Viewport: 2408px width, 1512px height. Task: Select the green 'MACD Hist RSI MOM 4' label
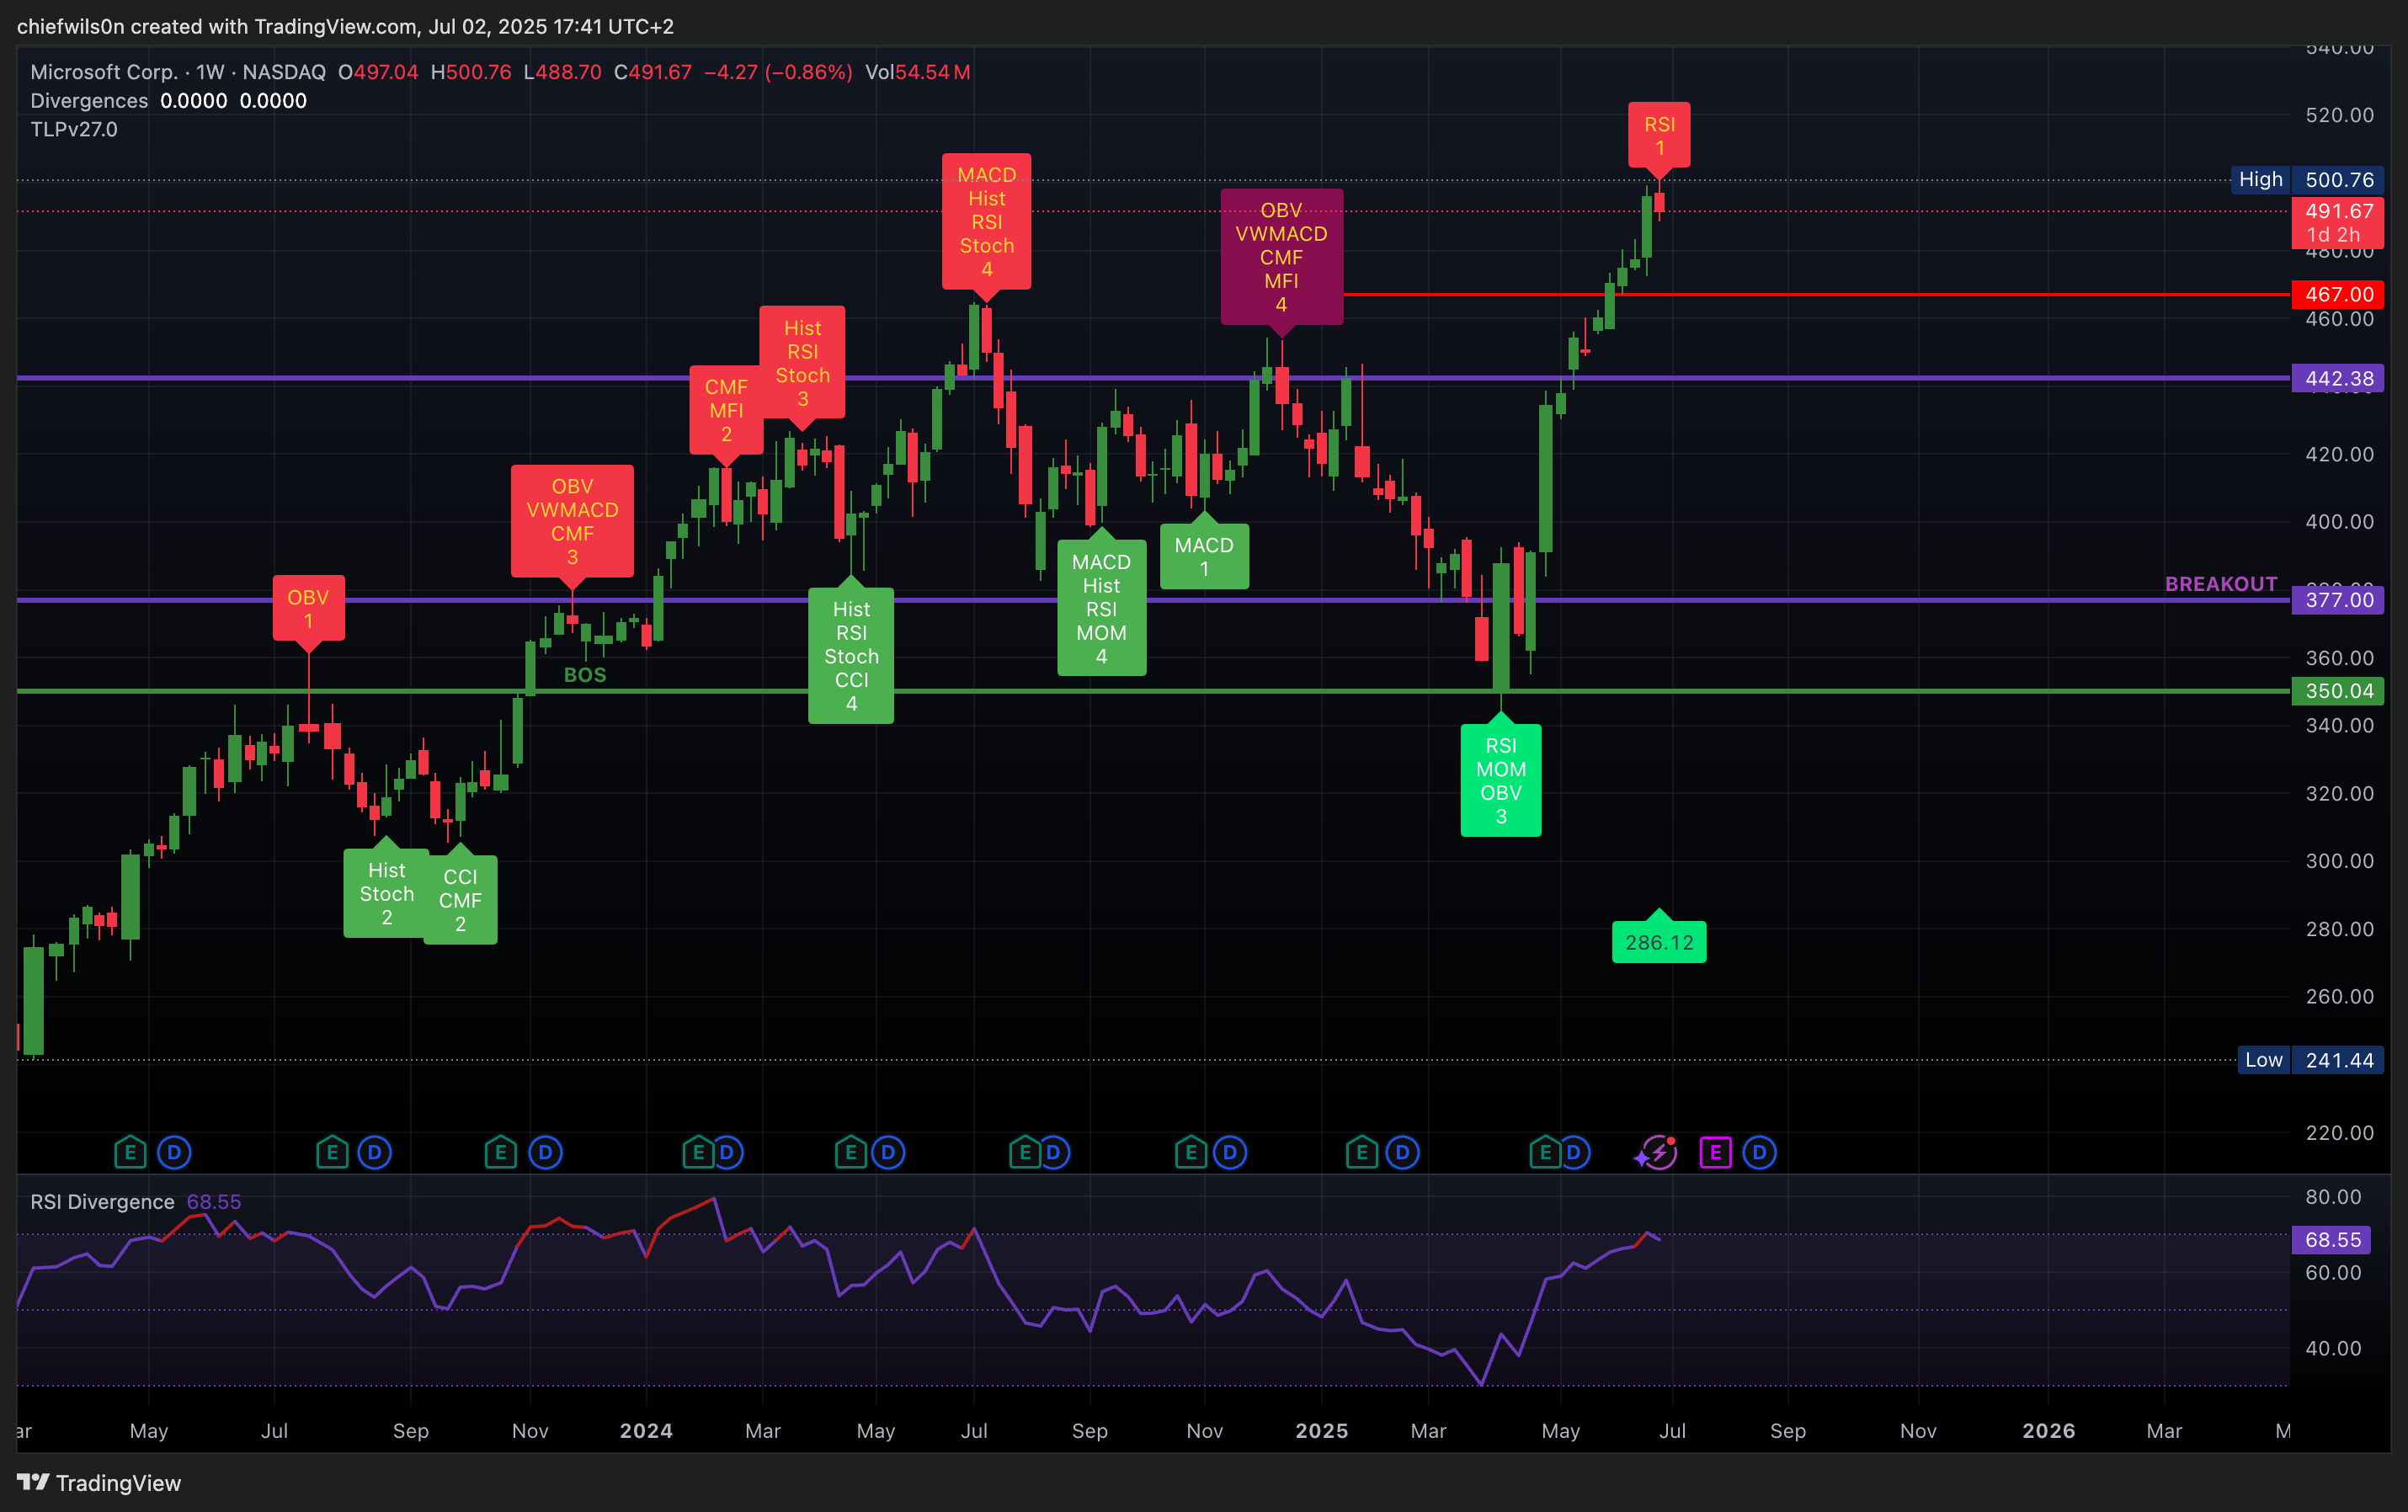tap(1101, 608)
